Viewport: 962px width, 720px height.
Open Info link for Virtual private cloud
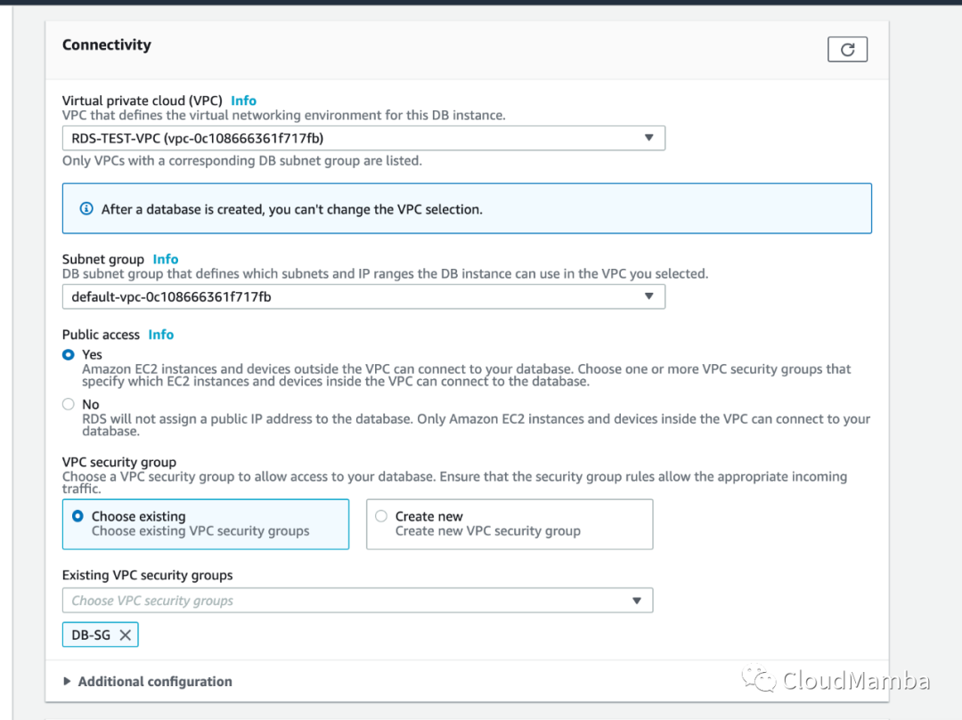click(x=243, y=101)
